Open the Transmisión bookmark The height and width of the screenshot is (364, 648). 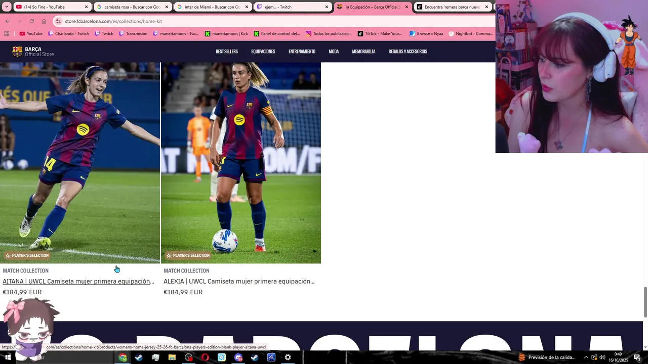[x=133, y=34]
